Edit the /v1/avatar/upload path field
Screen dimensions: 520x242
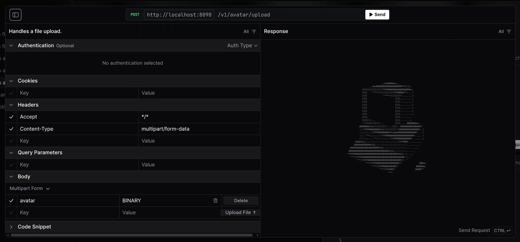pos(289,15)
